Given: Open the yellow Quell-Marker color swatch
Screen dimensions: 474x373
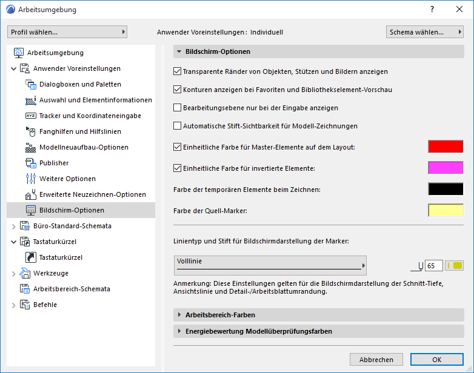Looking at the screenshot, I should tap(446, 210).
